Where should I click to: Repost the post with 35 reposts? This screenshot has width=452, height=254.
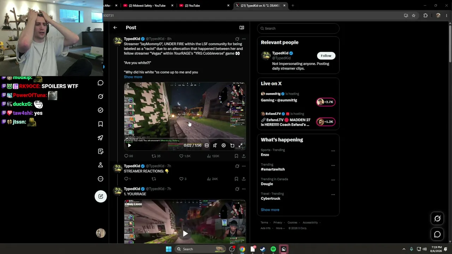point(156,156)
